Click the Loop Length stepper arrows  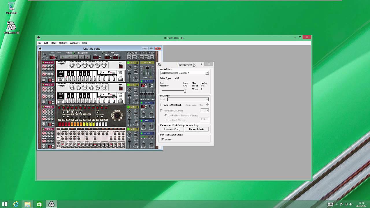(x=119, y=57)
